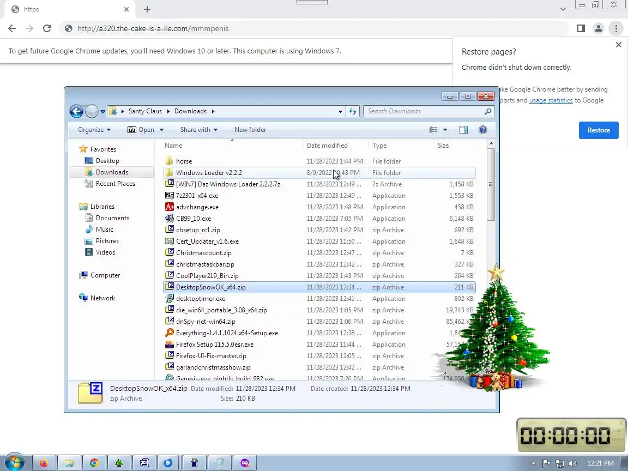The height and width of the screenshot is (471, 628).
Task: Select CoolPlayer219_Bin.zip file
Action: (x=319, y=275)
